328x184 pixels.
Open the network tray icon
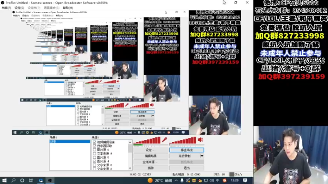click(x=206, y=180)
